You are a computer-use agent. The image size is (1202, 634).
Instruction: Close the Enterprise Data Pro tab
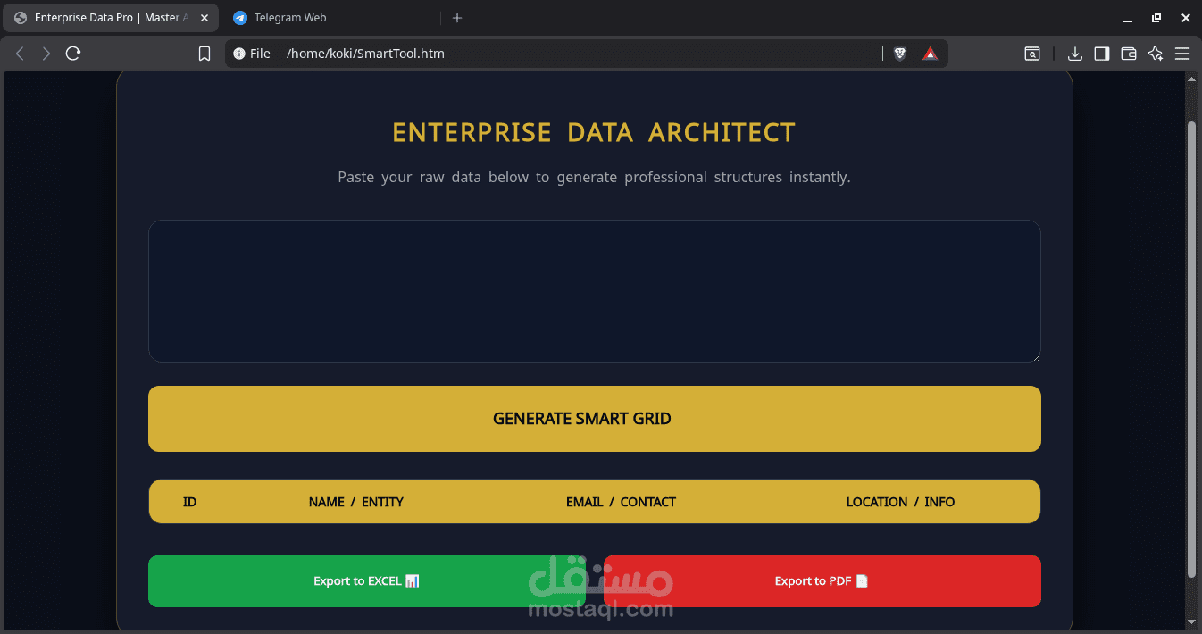pyautogui.click(x=205, y=18)
